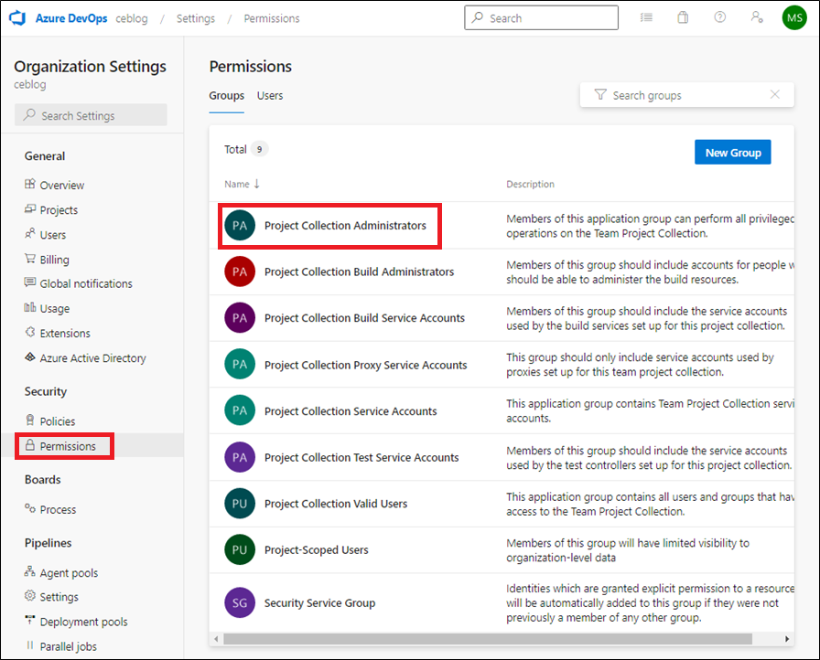Click the filter funnel icon in Search groups
Image resolution: width=820 pixels, height=660 pixels.
600,94
